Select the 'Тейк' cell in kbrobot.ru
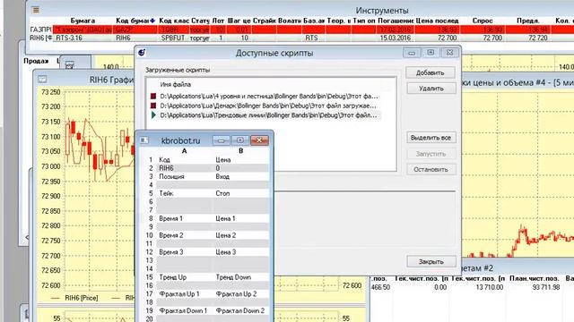Image resolution: width=574 pixels, height=322 pixels. (x=185, y=193)
